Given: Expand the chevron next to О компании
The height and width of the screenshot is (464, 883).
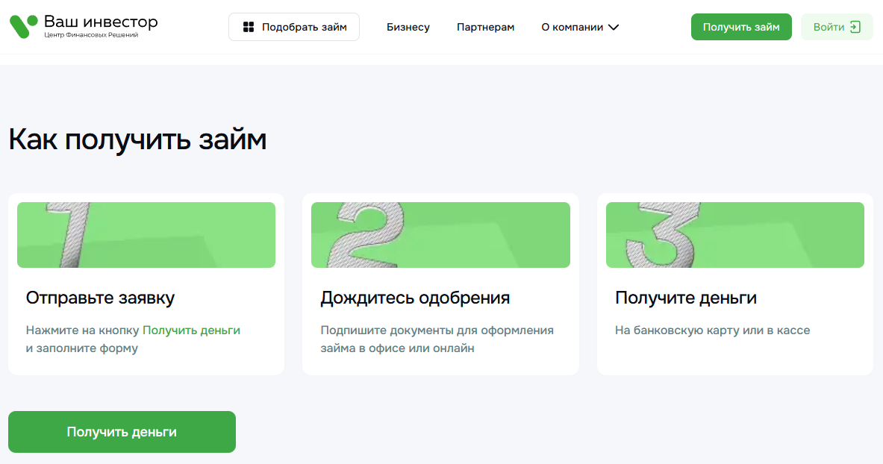Looking at the screenshot, I should click(x=614, y=28).
